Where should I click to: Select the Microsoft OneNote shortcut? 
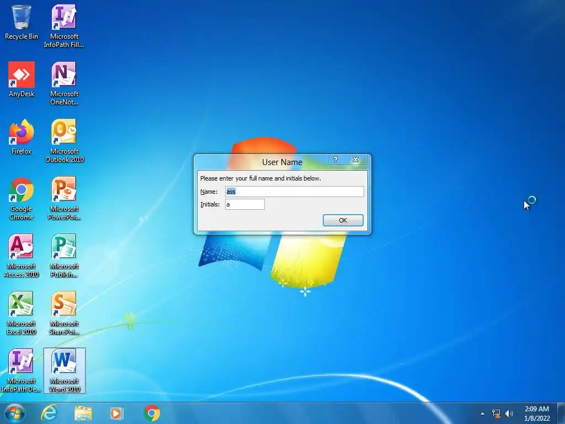click(x=64, y=83)
